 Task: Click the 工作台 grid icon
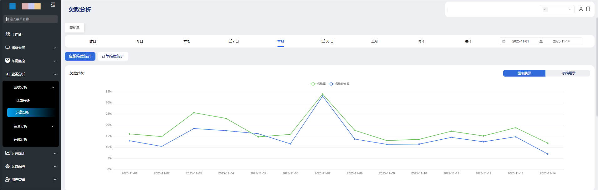coord(8,34)
